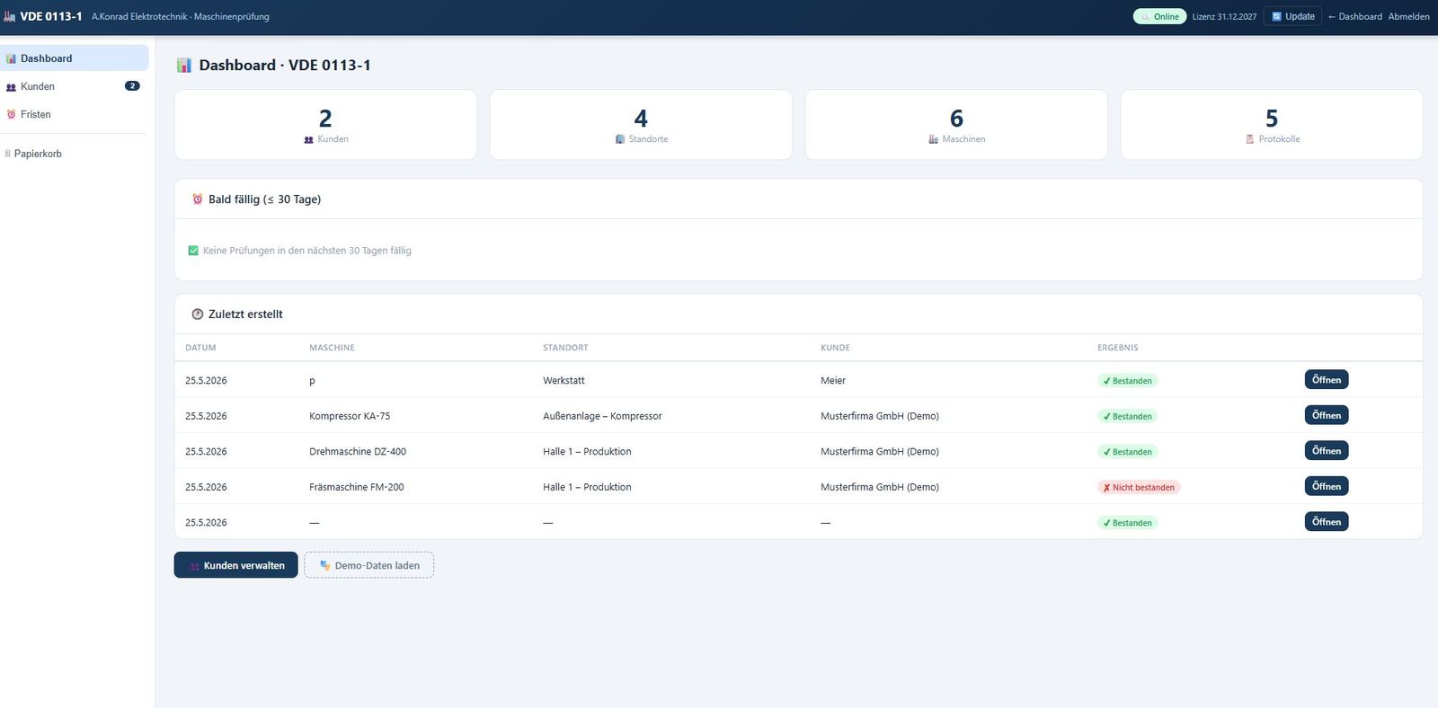Viewport: 1438px width, 708px height.
Task: Click the Bald fällig (≤ 30 Tage) heading
Action: coord(264,199)
